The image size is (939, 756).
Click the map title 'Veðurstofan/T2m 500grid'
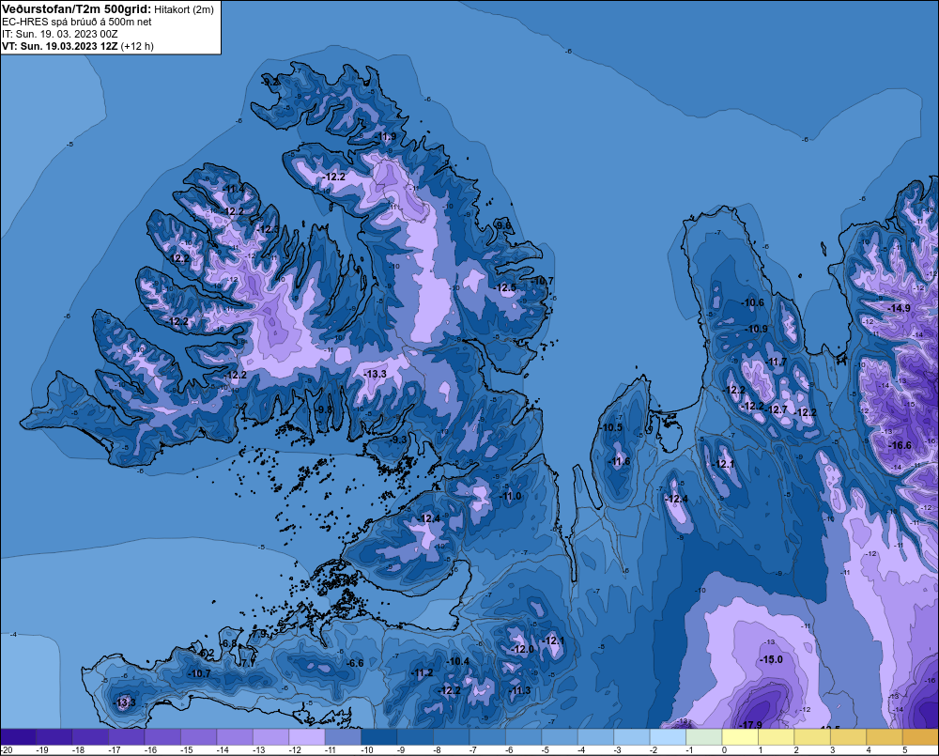(77, 9)
